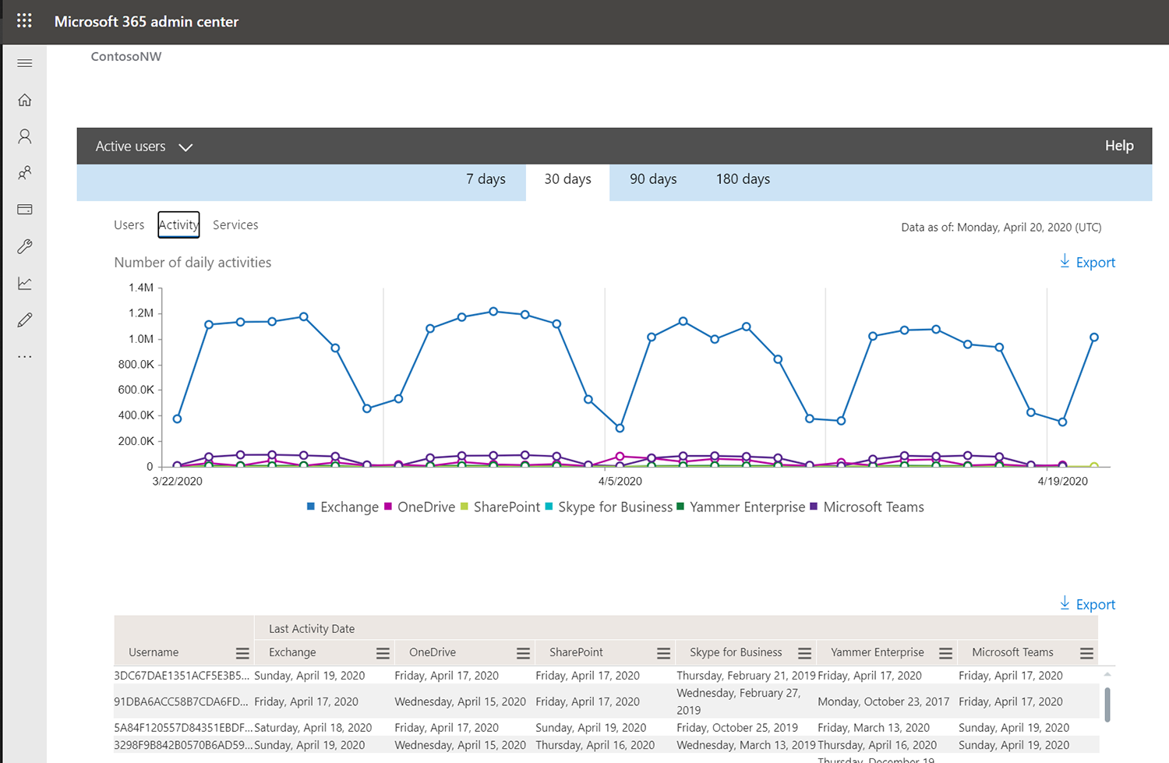Open the OneDrive column menu icon

pyautogui.click(x=523, y=653)
